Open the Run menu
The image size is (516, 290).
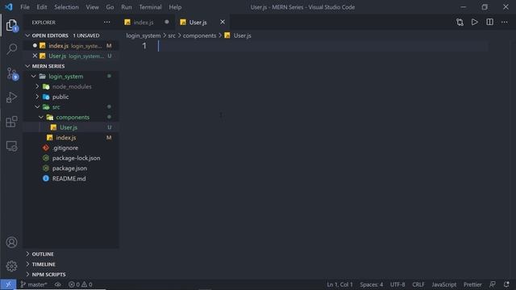pos(127,7)
